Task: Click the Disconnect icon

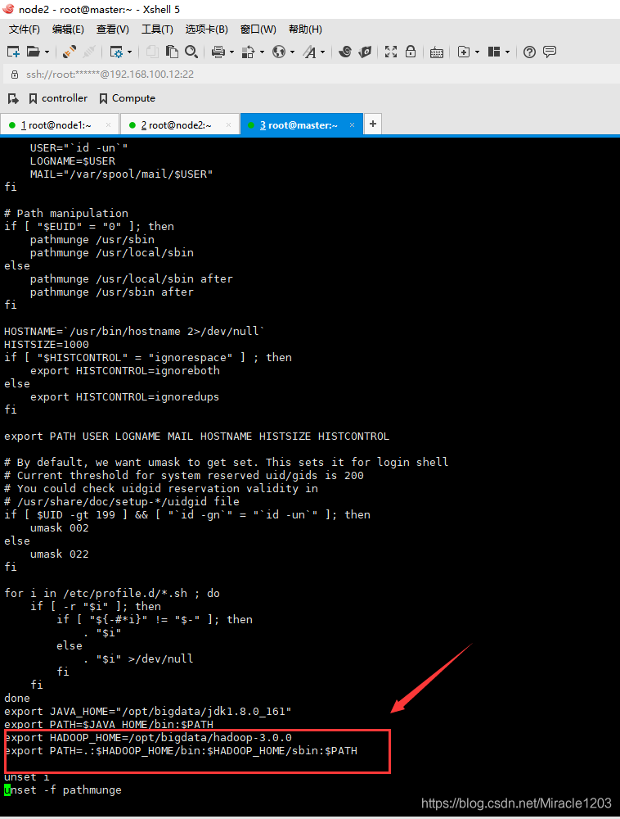Action: tap(89, 52)
